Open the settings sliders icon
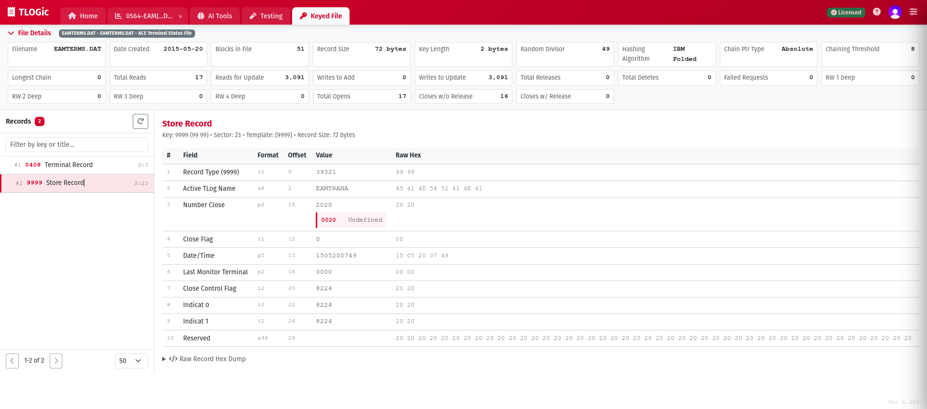Image resolution: width=927 pixels, height=409 pixels. coord(913,12)
